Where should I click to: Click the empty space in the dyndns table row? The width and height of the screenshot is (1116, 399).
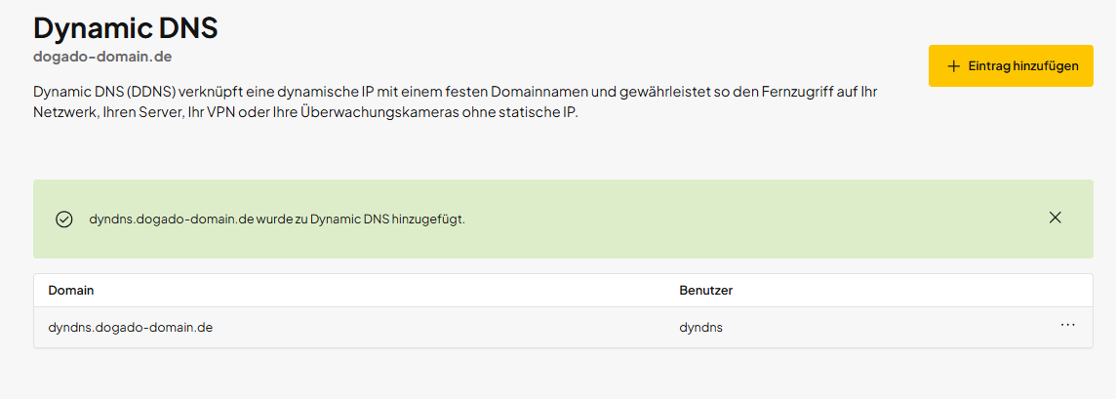coord(439,327)
